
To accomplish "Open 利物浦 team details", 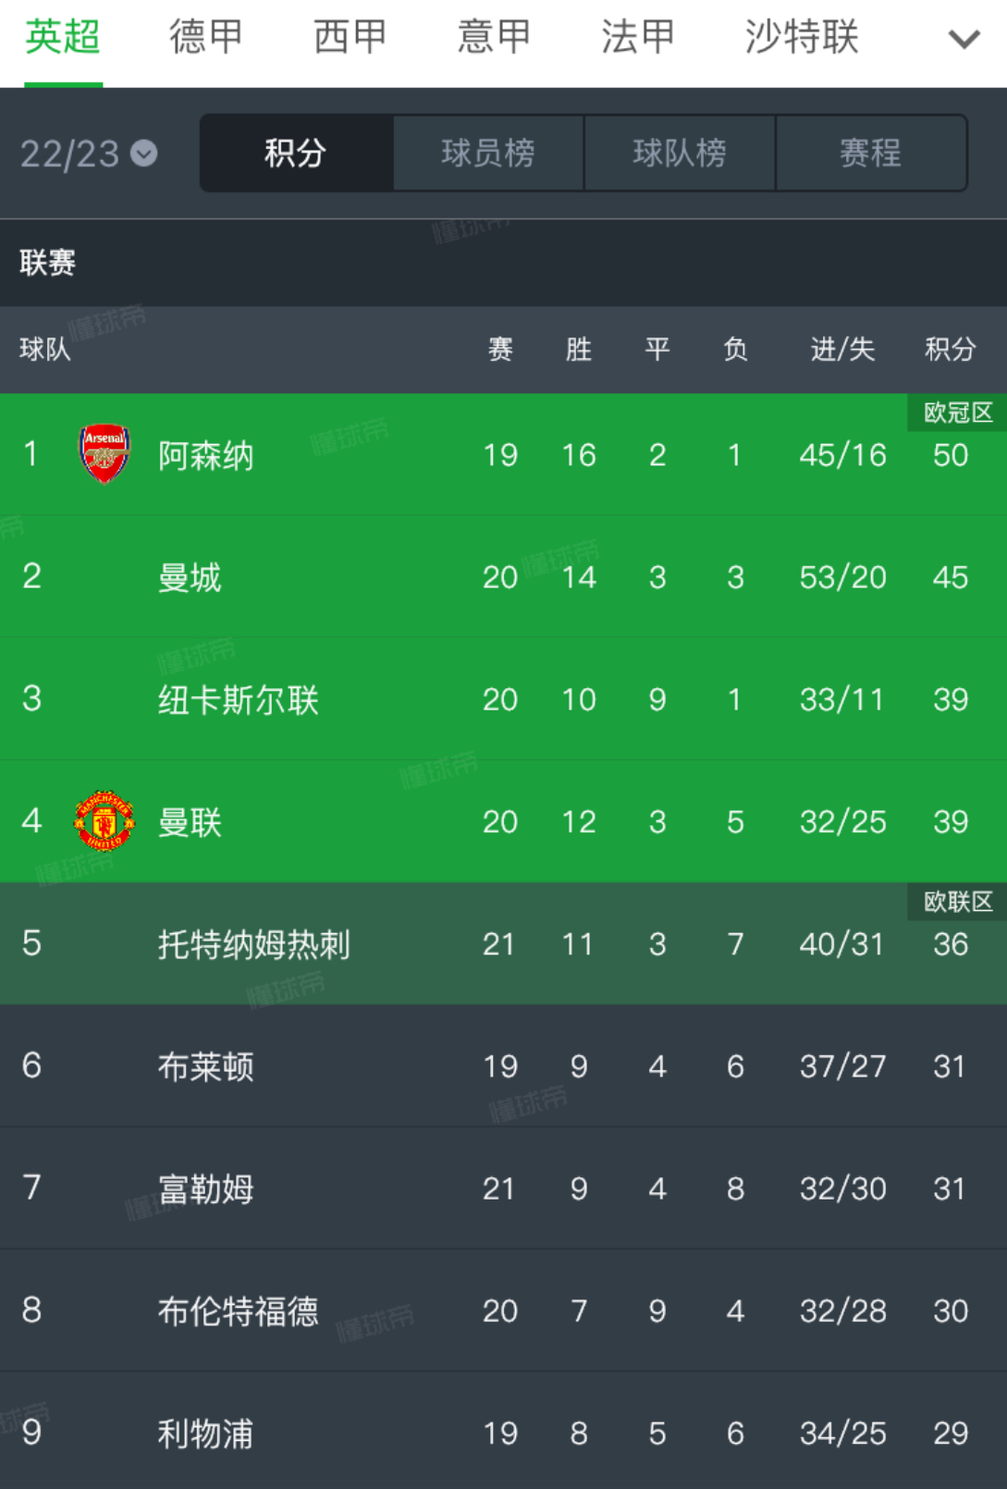I will 205,1434.
